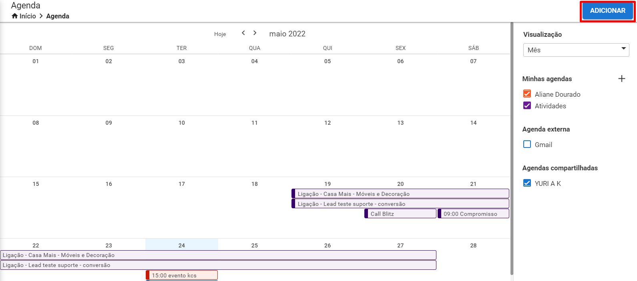Select day 09 in the calendar
The height and width of the screenshot is (281, 637).
pyautogui.click(x=109, y=123)
